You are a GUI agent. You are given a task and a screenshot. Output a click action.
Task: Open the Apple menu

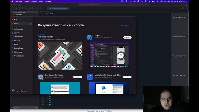pos(12,1)
